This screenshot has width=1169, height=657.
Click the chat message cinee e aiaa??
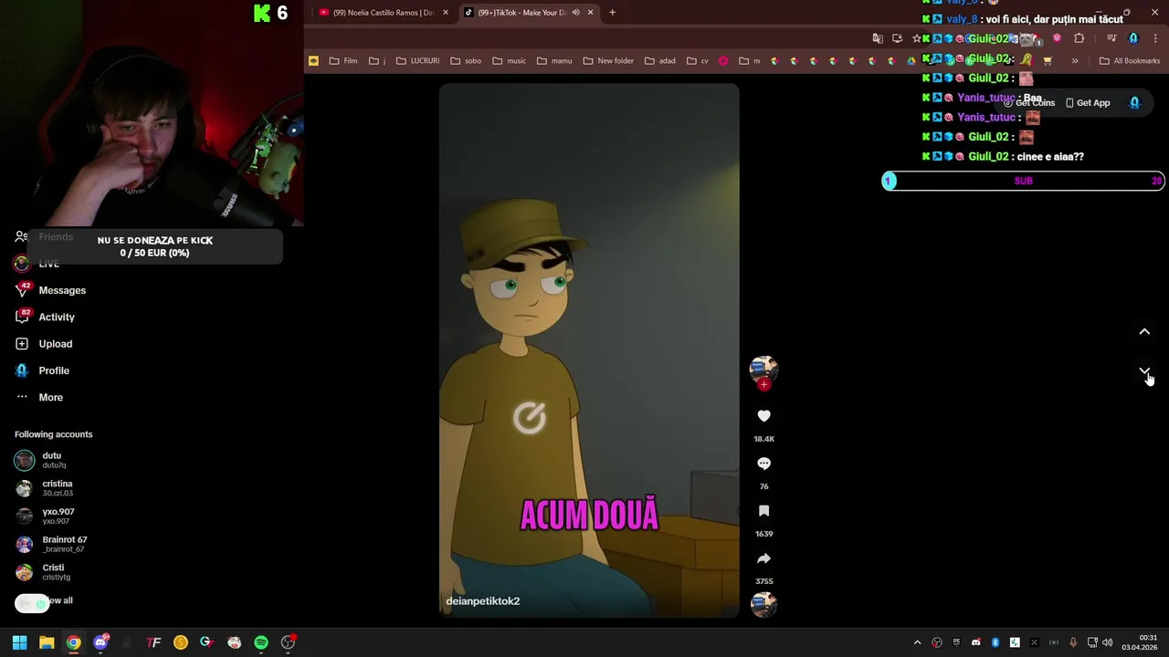[x=1050, y=157]
